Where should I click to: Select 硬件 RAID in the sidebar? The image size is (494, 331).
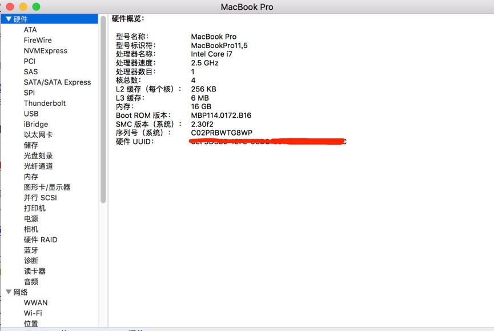41,240
